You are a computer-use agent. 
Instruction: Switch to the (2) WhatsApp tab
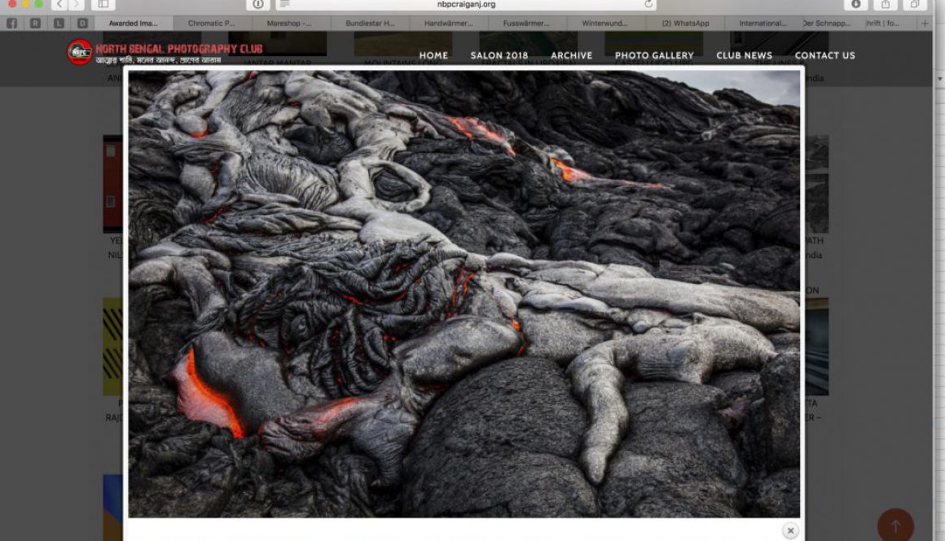point(685,24)
